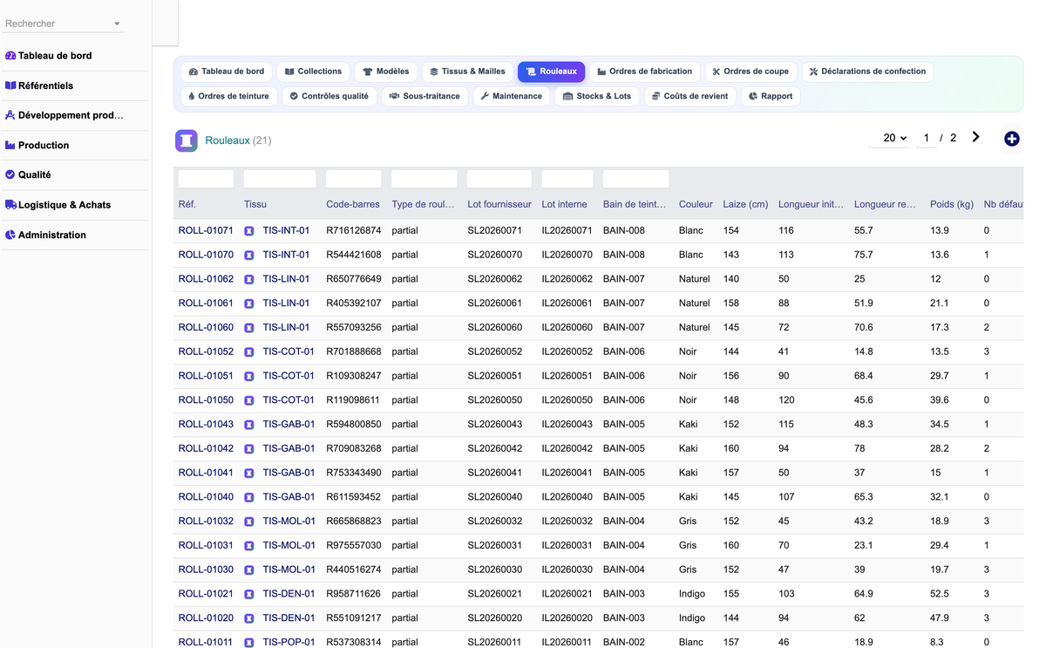Switch to the Contrôles qualité tab

click(329, 96)
